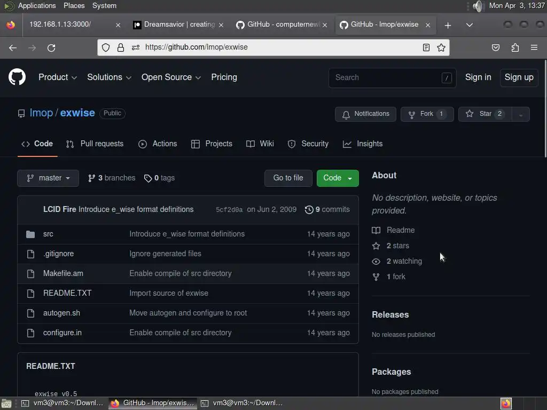Click the Sign up button
The height and width of the screenshot is (410, 547).
519,77
